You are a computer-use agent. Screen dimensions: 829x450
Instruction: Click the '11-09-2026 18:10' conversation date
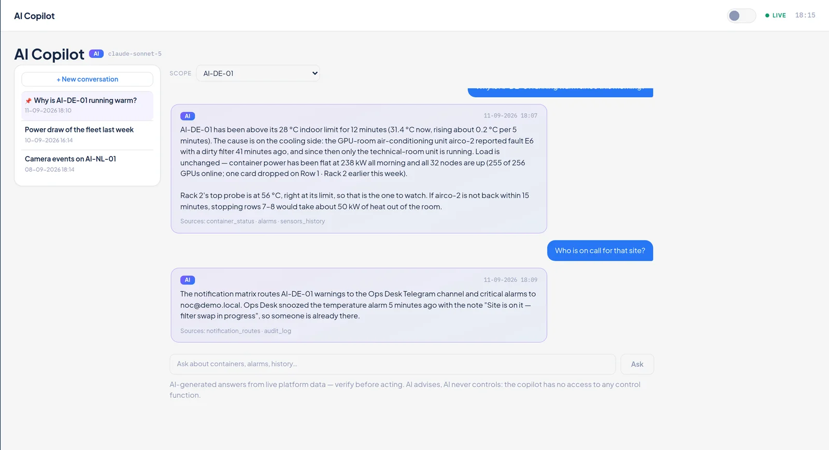(48, 111)
